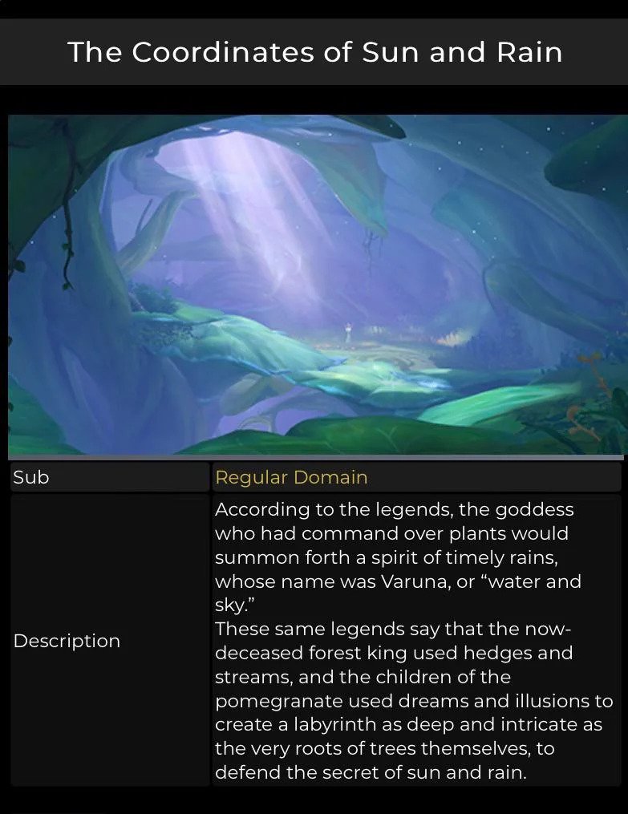Click the gray bar beneath the artwork
The width and height of the screenshot is (628, 814).
pos(315,457)
